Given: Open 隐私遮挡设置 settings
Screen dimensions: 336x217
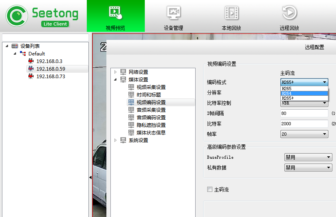Looking at the screenshot, I should (x=151, y=125).
